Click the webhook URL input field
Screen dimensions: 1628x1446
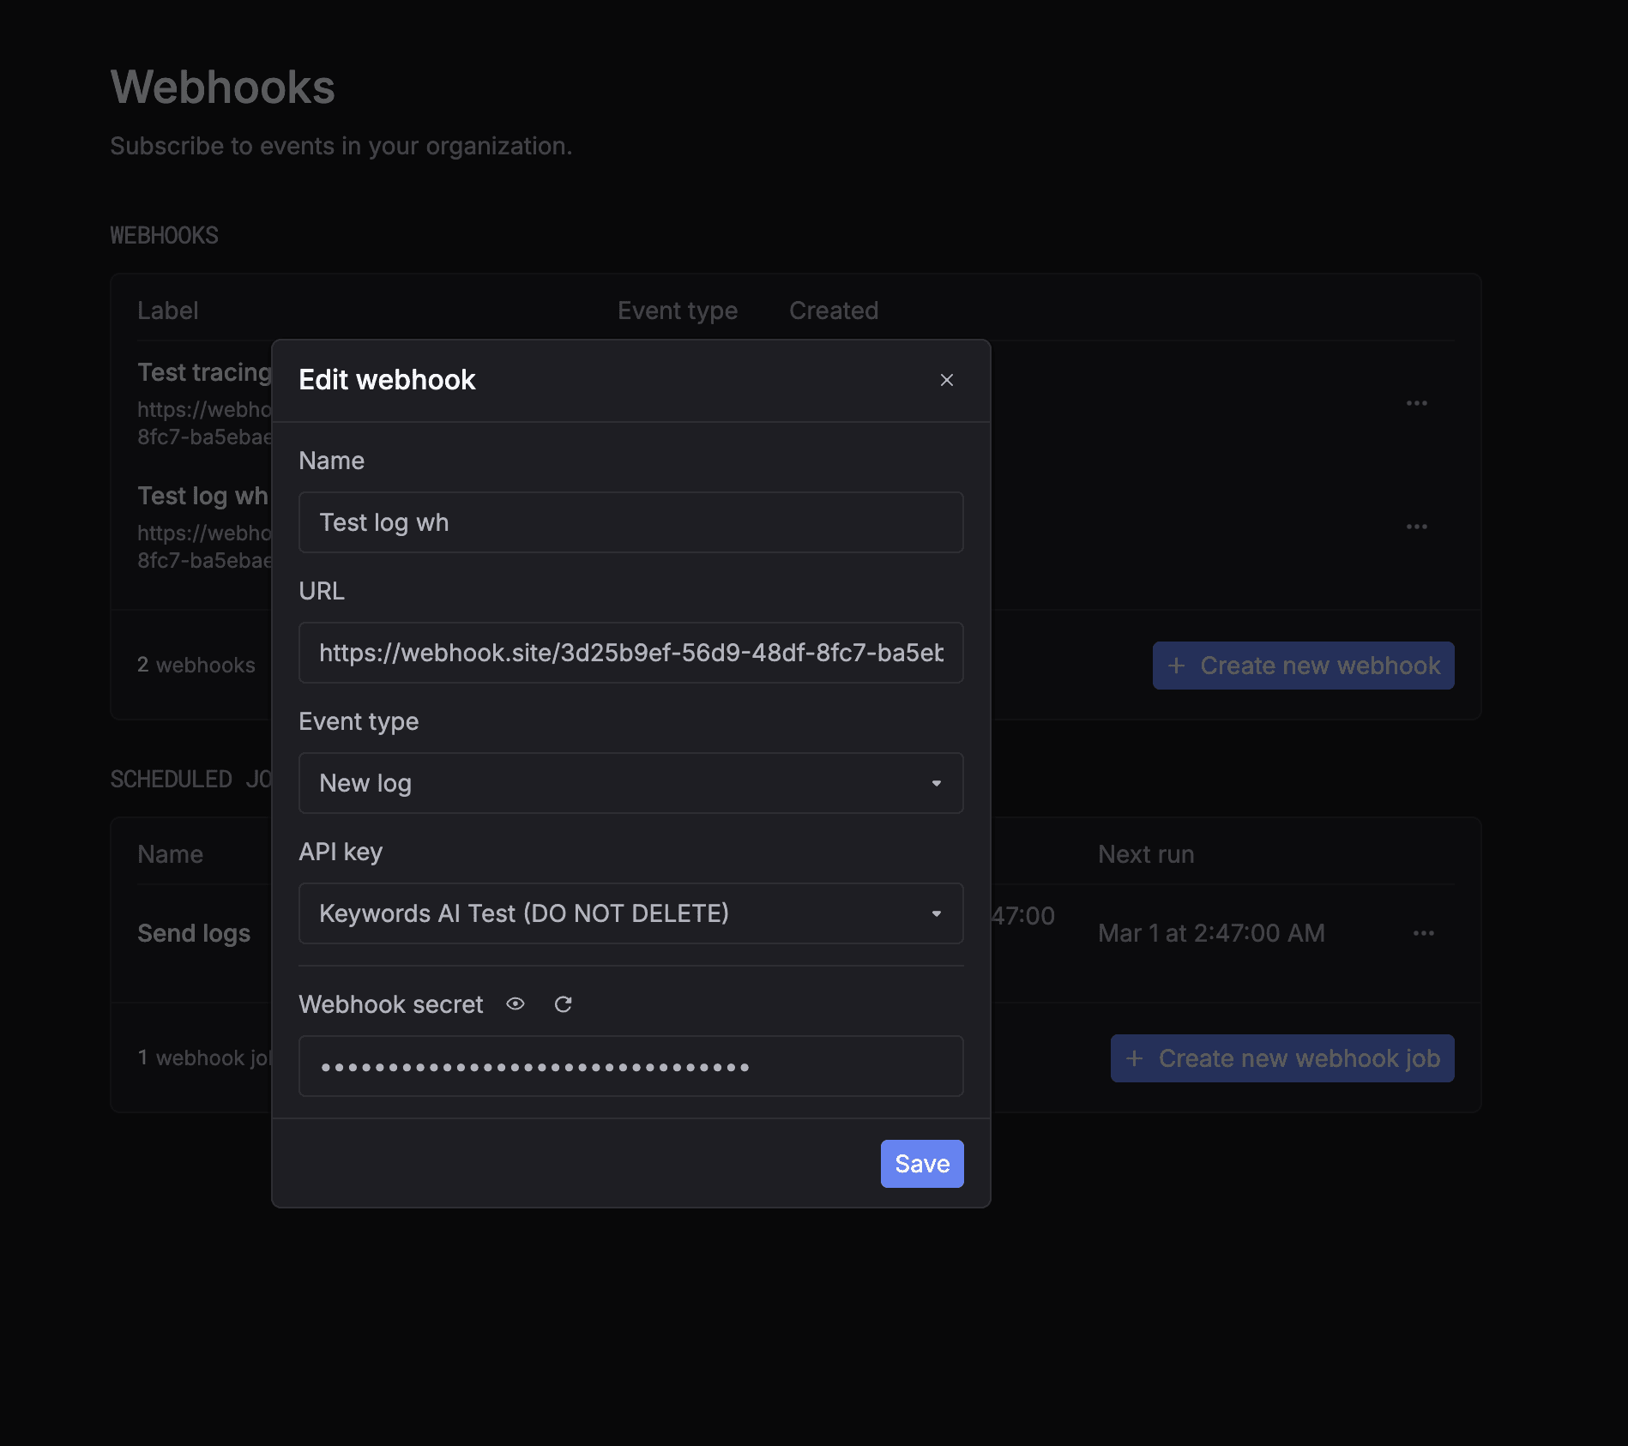(x=630, y=653)
